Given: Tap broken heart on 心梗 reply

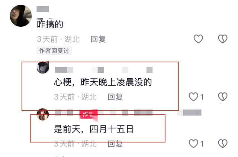Looking at the screenshot, I should click(x=223, y=97).
